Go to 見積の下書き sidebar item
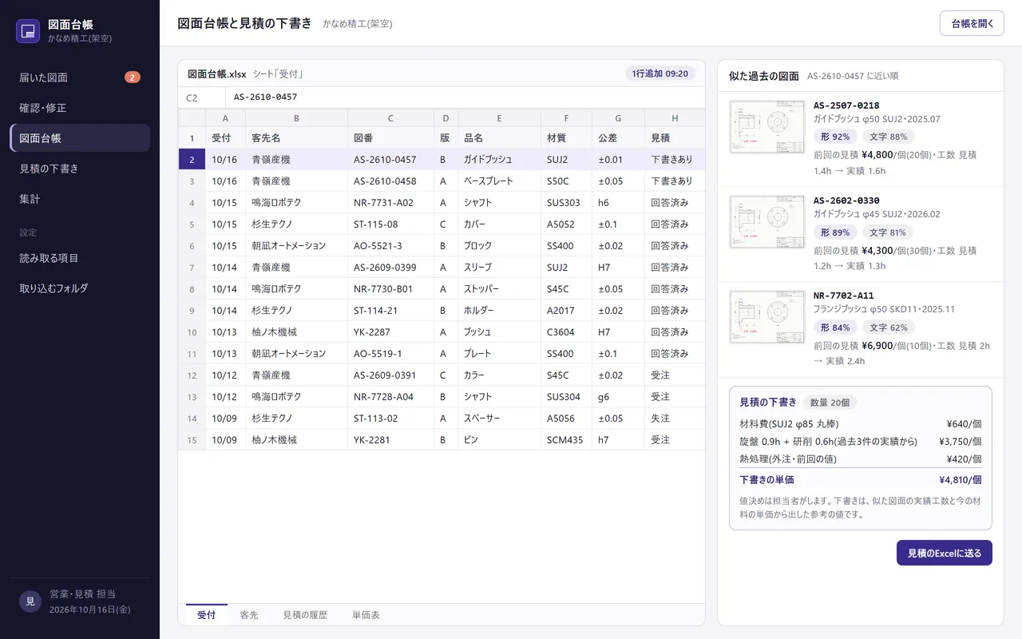 80,169
